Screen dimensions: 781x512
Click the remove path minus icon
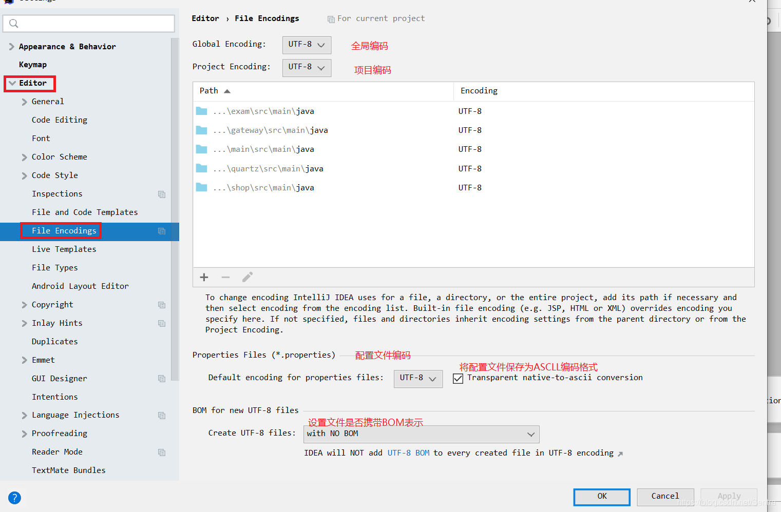coord(225,277)
